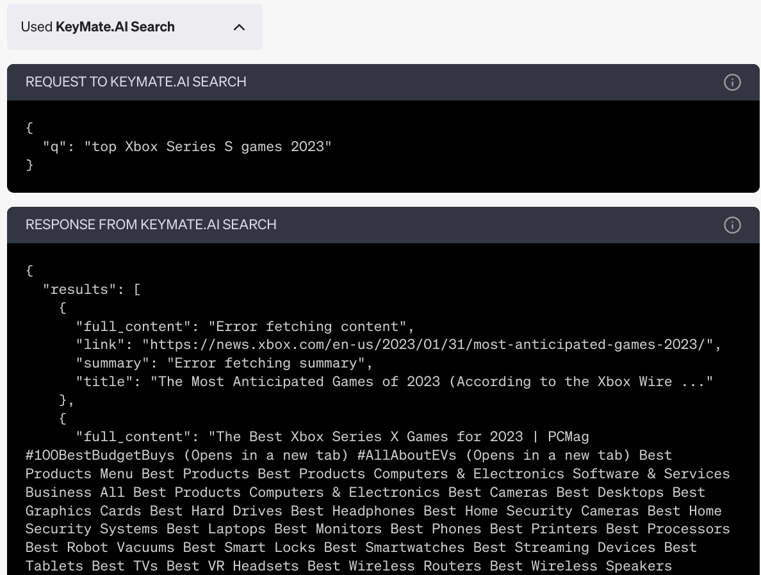The width and height of the screenshot is (761, 575).
Task: Open info icon for Request to KeyMate.AI Search
Action: (x=732, y=82)
